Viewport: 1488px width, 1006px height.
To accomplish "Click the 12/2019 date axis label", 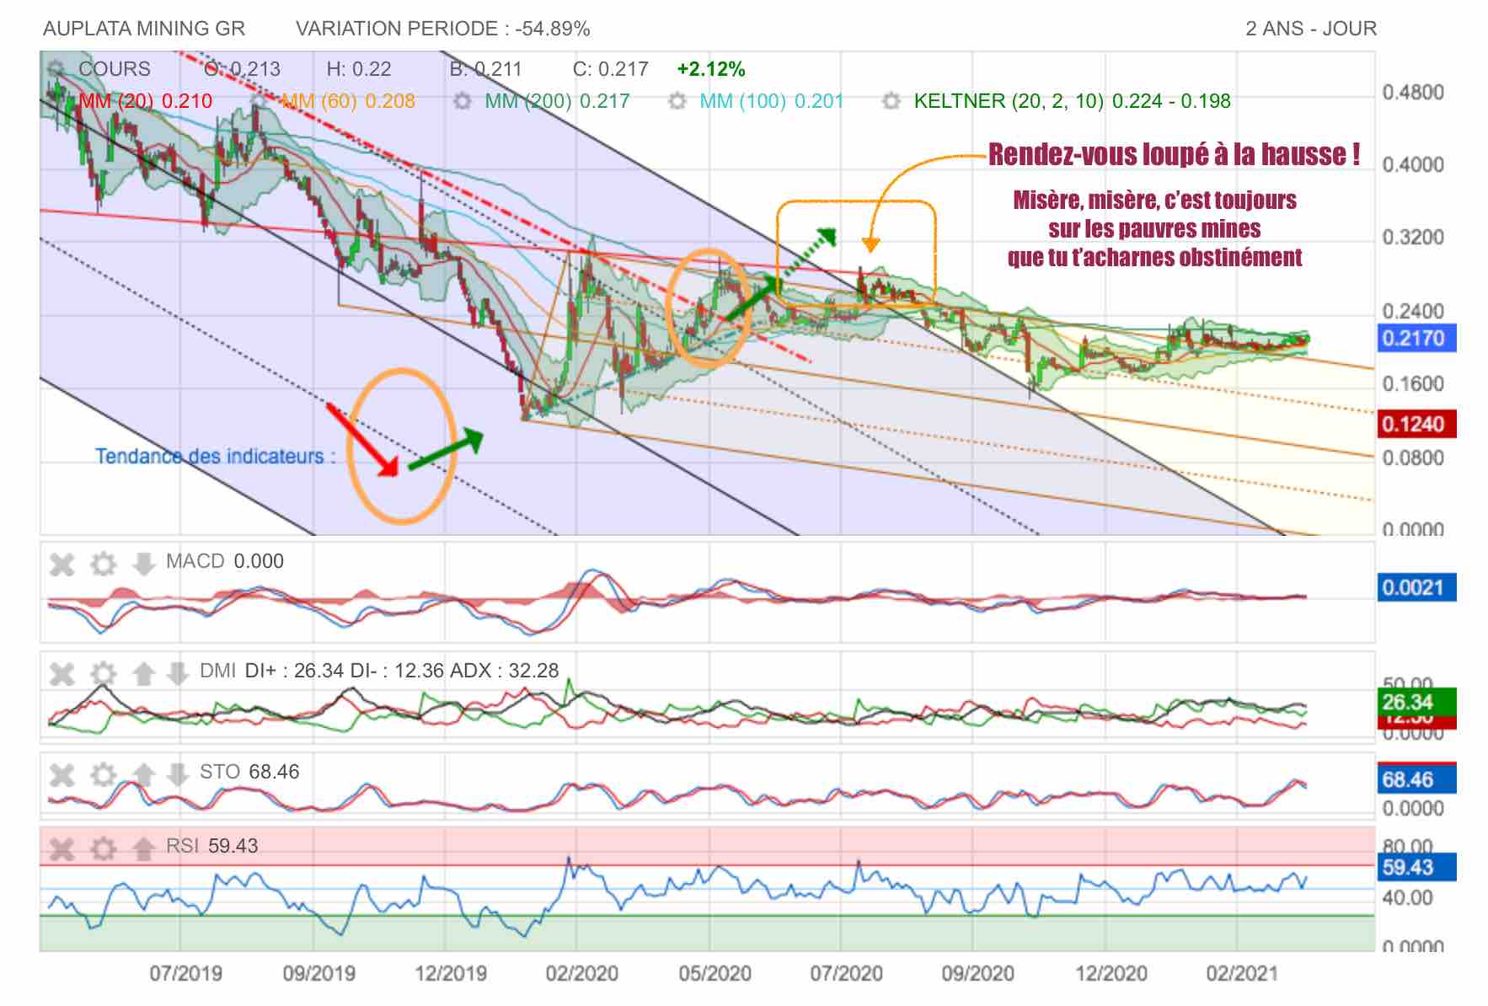I will coord(451,974).
